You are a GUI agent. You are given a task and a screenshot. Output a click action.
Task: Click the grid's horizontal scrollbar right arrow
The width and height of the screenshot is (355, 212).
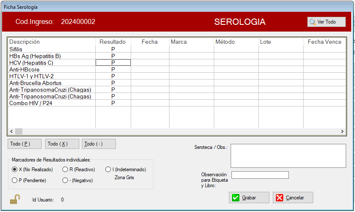tap(342, 132)
